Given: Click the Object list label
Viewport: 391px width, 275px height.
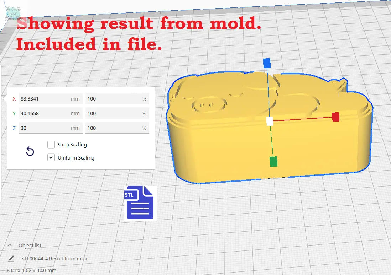Looking at the screenshot, I should coord(30,245).
